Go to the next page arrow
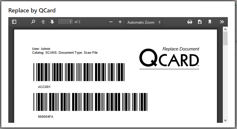The width and height of the screenshot is (237, 129). [52, 22]
